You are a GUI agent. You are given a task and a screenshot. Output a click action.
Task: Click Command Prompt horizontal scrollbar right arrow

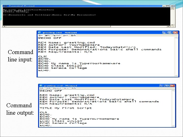click(x=168, y=26)
